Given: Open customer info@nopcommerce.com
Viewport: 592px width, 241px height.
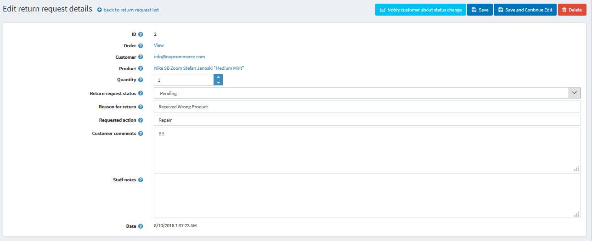Looking at the screenshot, I should 180,57.
